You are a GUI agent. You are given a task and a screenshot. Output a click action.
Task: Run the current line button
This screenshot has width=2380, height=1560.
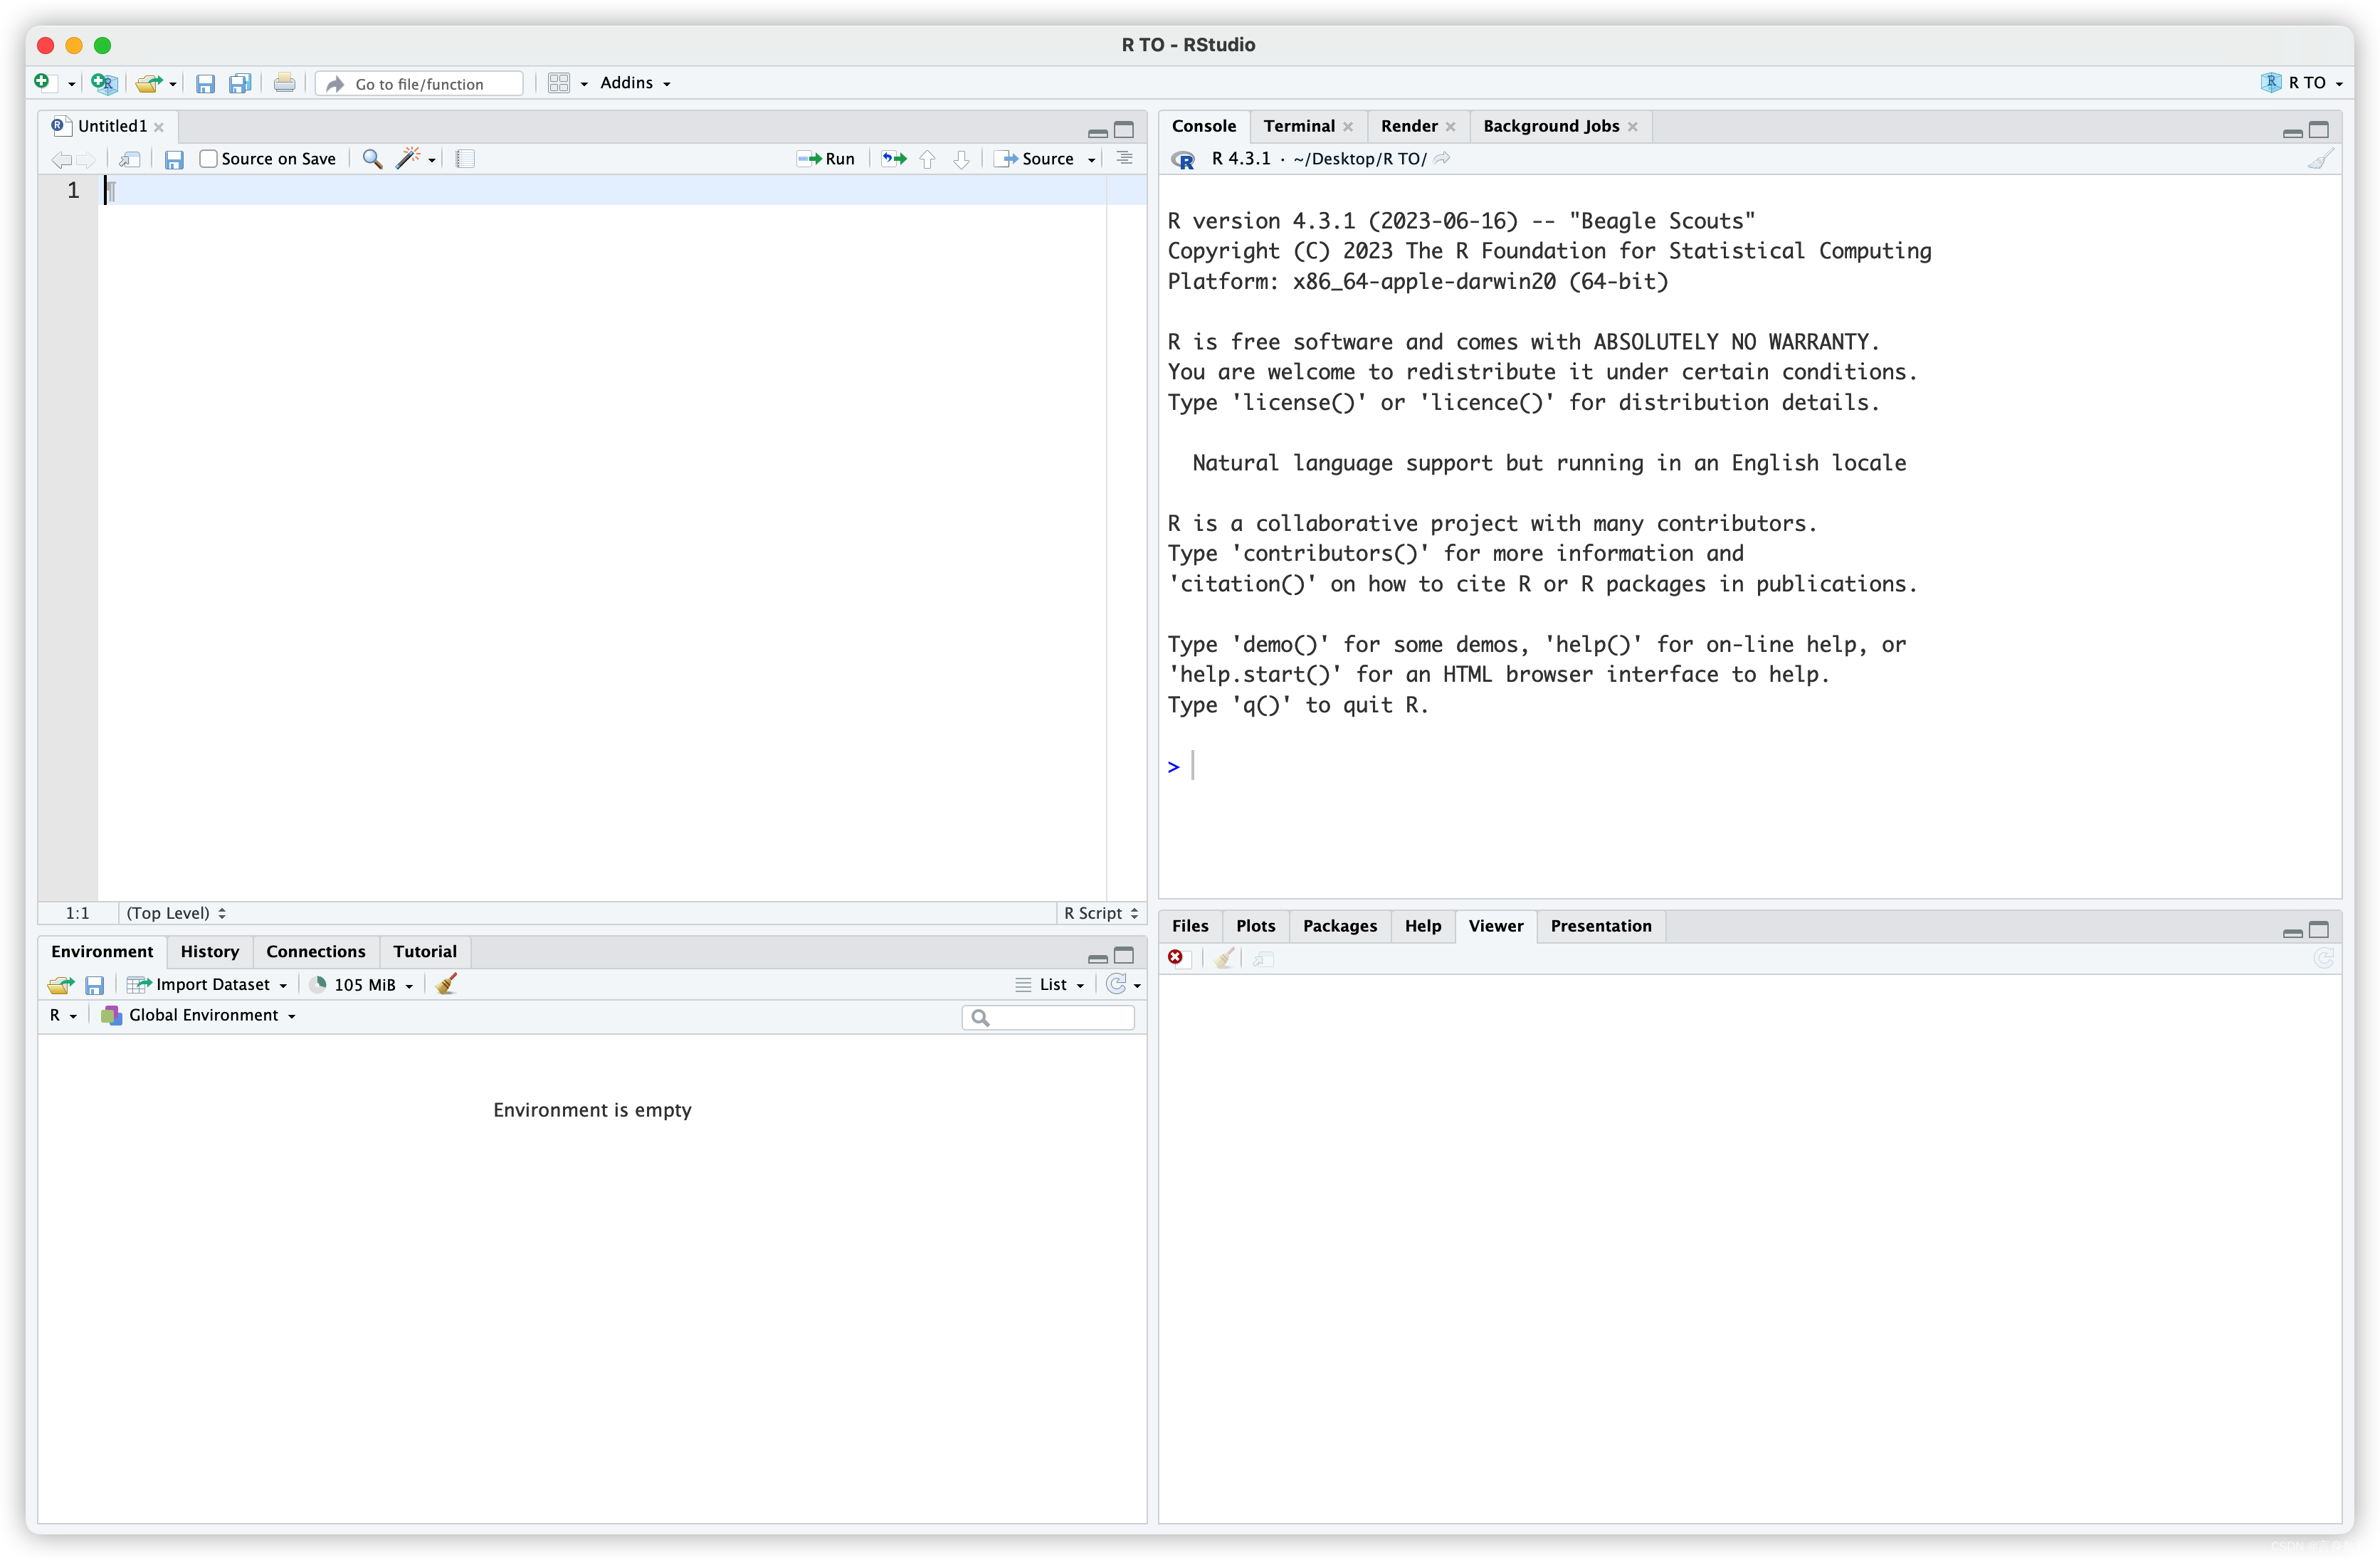[x=826, y=159]
